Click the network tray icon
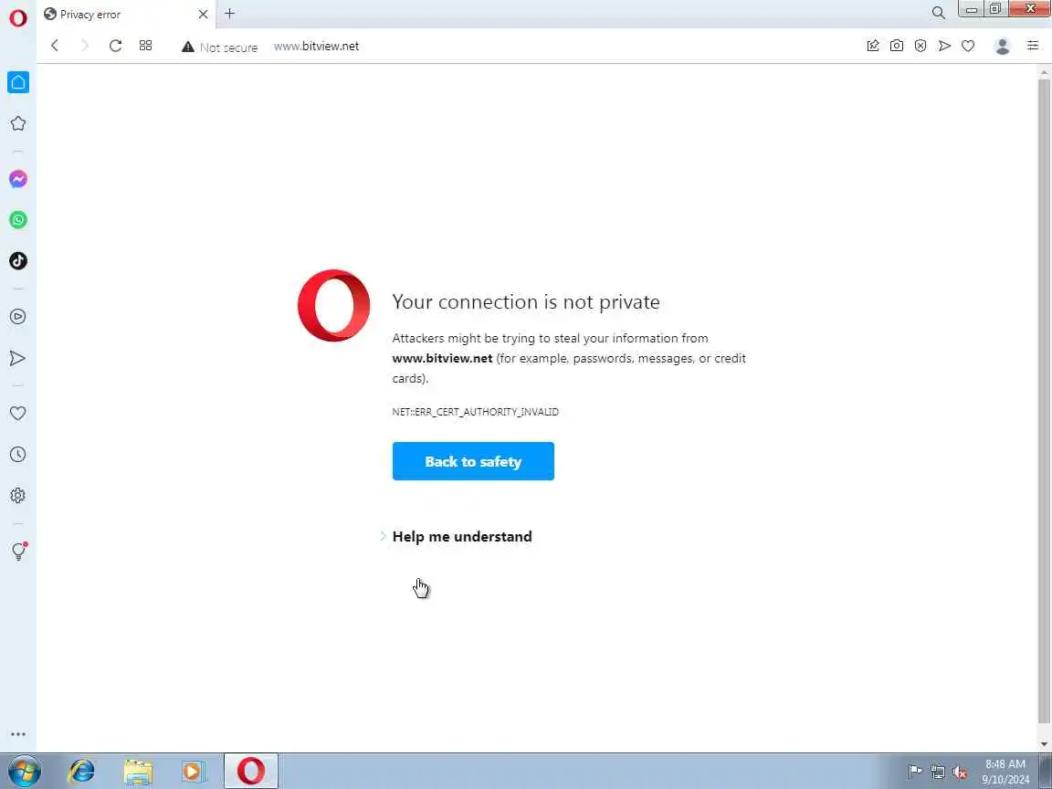The height and width of the screenshot is (789, 1052). pos(937,773)
